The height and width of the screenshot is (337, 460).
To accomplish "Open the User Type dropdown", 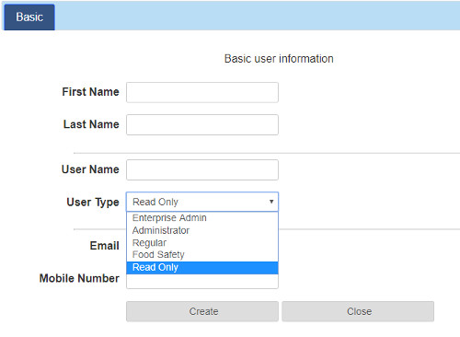I will pyautogui.click(x=202, y=202).
